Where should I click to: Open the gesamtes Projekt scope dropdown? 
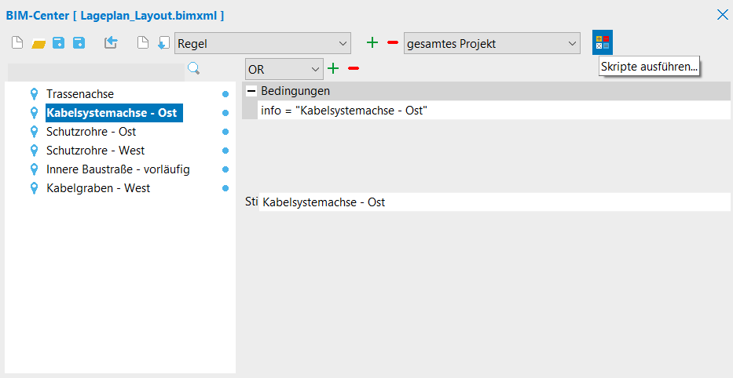click(492, 44)
